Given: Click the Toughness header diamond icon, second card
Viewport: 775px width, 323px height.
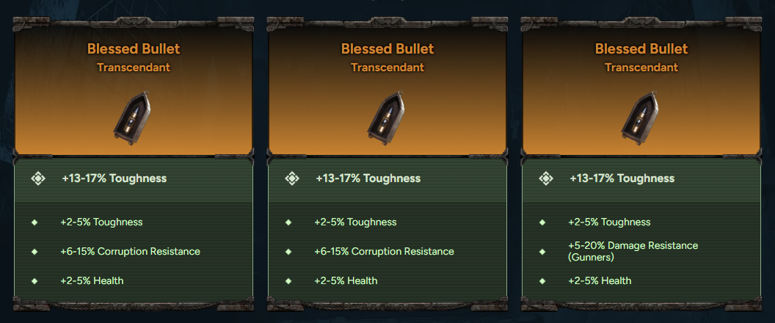Looking at the screenshot, I should 292,178.
